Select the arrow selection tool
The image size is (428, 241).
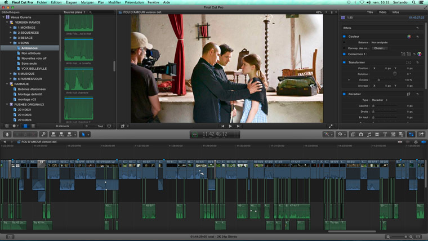pos(83,134)
